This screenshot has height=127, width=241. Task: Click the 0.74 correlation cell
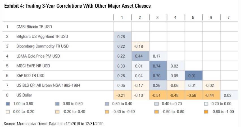[158, 66]
